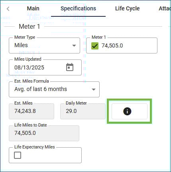Click the back chevron arrow before the Main tab

(x=8, y=9)
